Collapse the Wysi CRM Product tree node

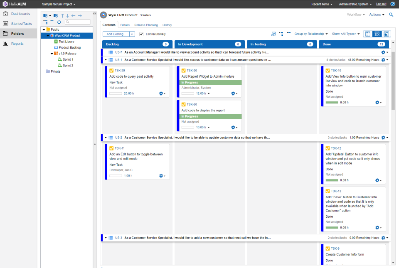click(x=48, y=36)
